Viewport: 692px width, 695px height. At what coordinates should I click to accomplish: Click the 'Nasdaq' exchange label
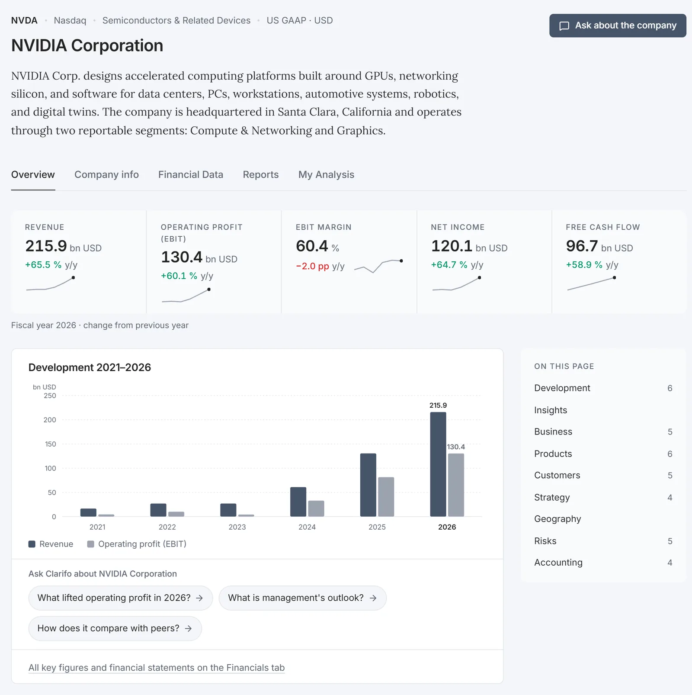point(70,21)
